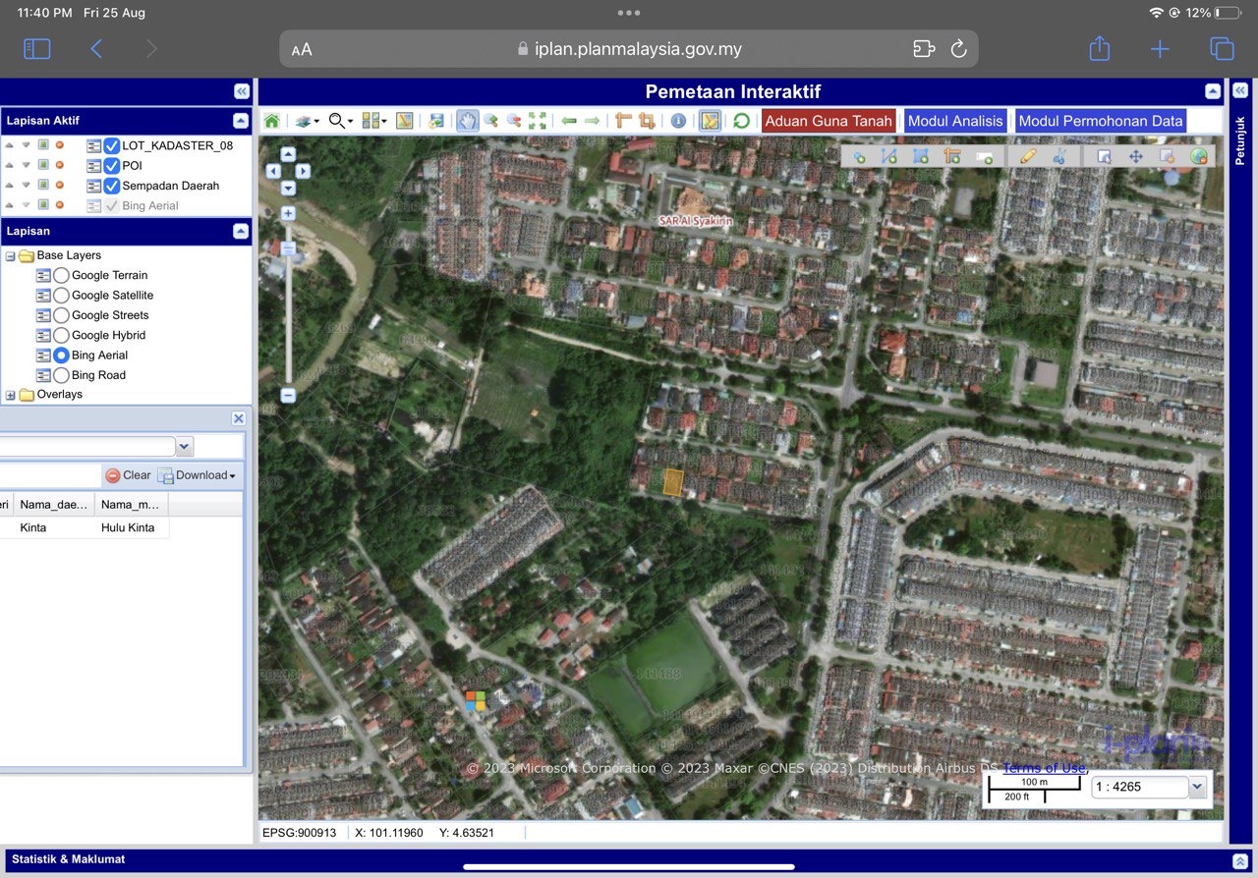
Task: Select the pan hand tool
Action: click(x=467, y=121)
